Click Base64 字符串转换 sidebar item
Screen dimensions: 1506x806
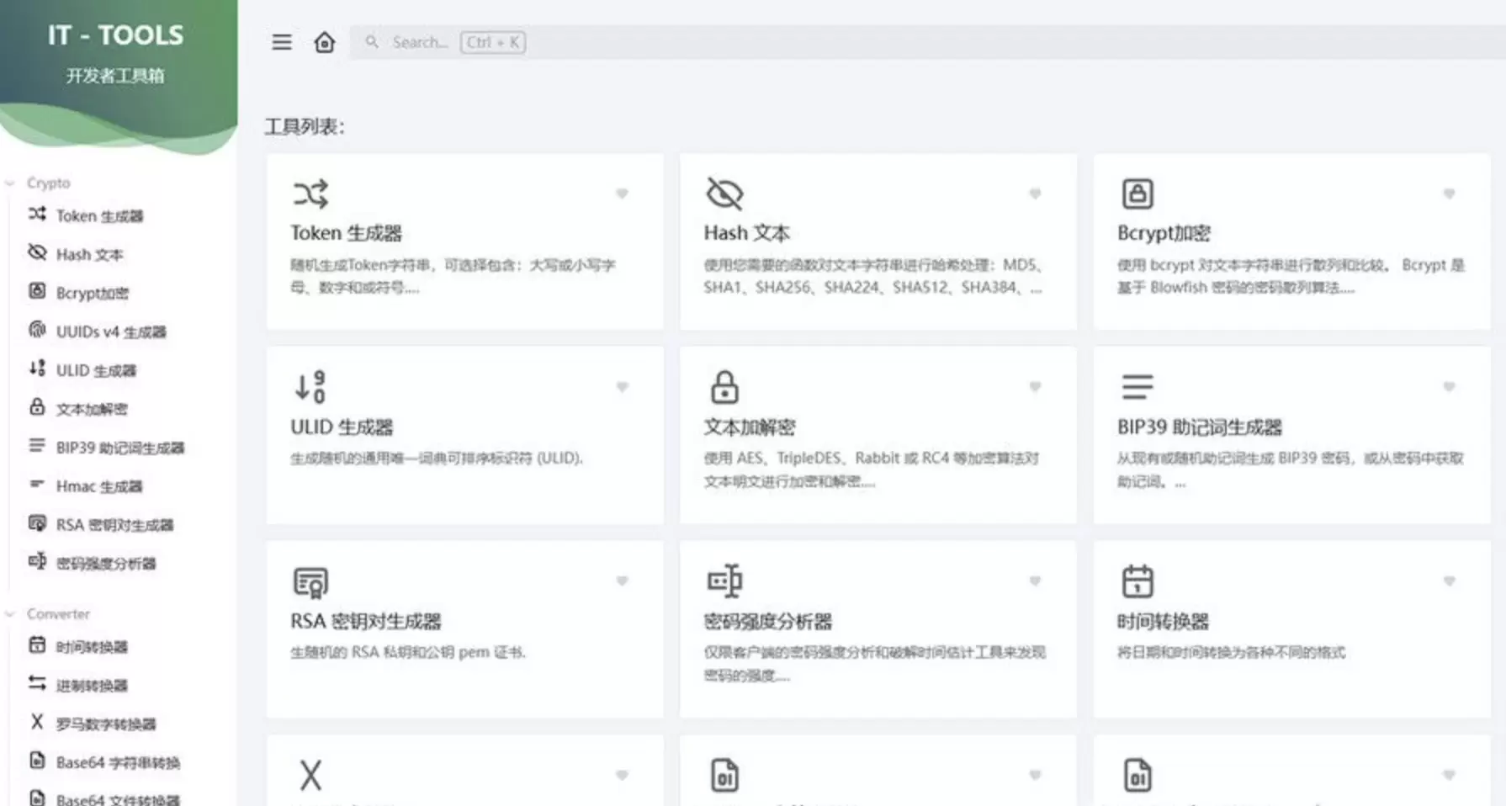(x=118, y=762)
